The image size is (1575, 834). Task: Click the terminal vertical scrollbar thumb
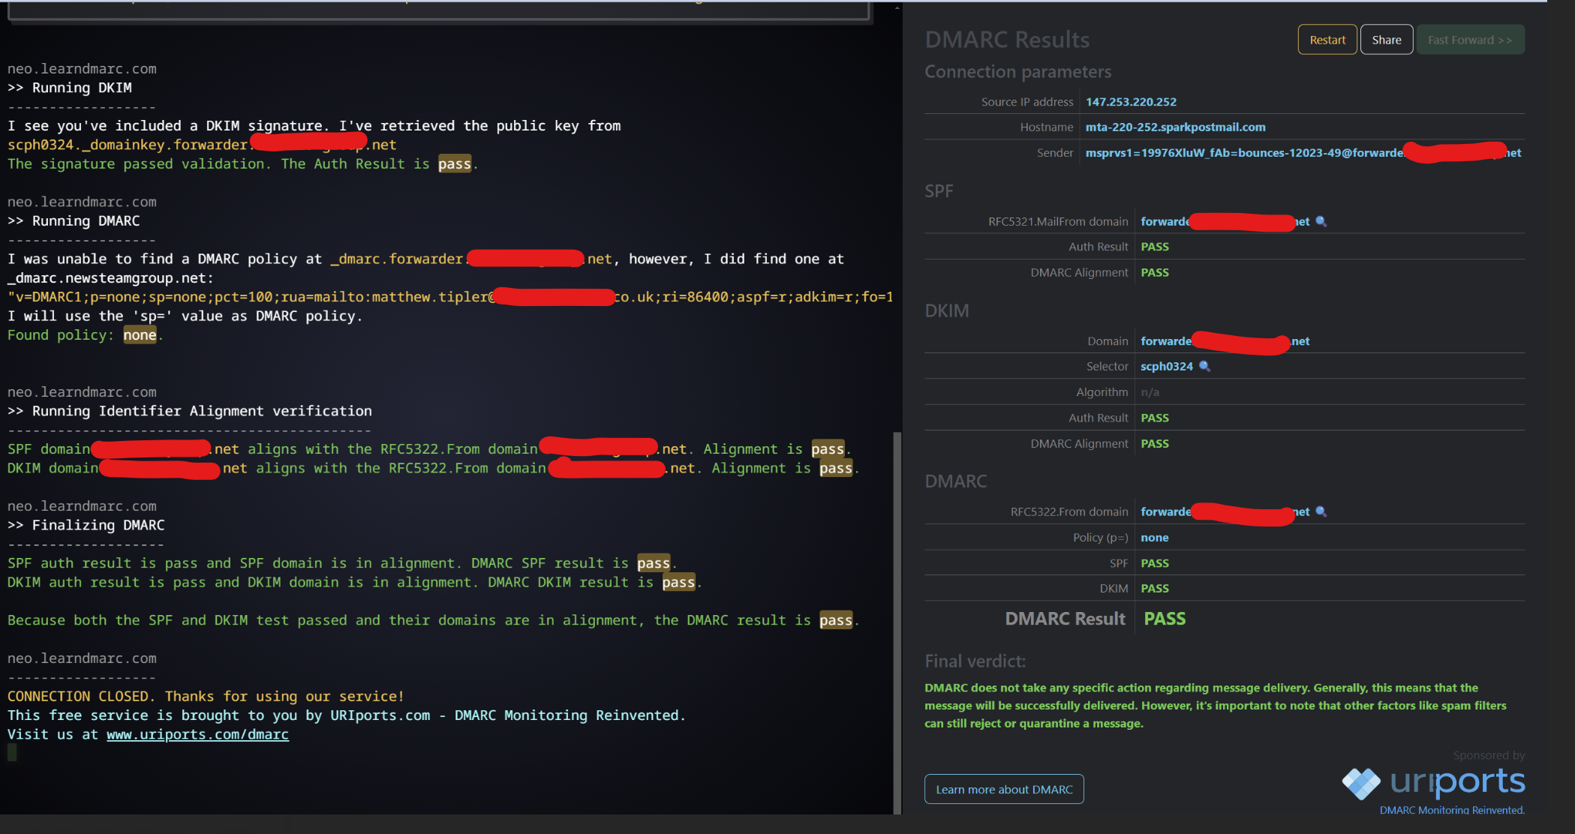897,622
